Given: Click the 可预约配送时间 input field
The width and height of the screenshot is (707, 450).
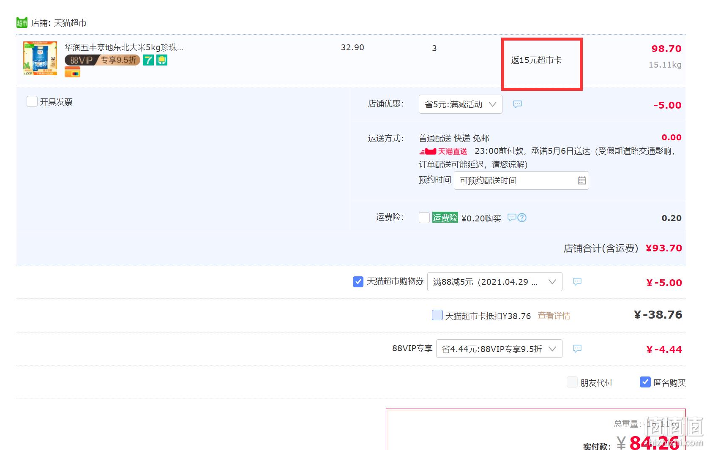Looking at the screenshot, I should 521,180.
